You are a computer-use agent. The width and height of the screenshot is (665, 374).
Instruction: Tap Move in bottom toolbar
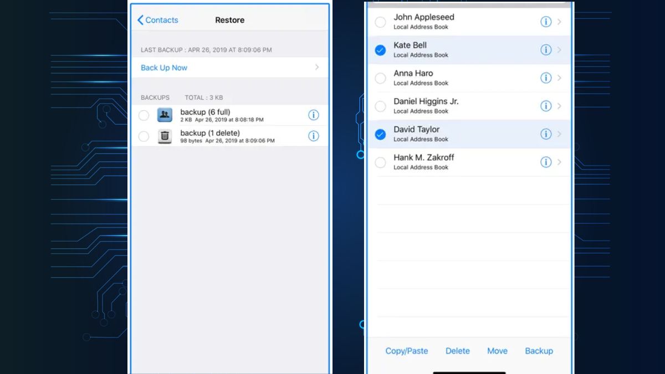coord(497,351)
